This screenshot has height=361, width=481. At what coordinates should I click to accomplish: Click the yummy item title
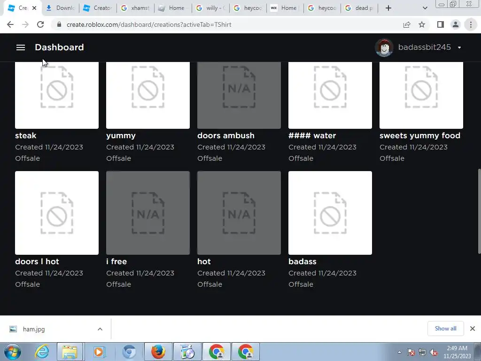point(121,136)
